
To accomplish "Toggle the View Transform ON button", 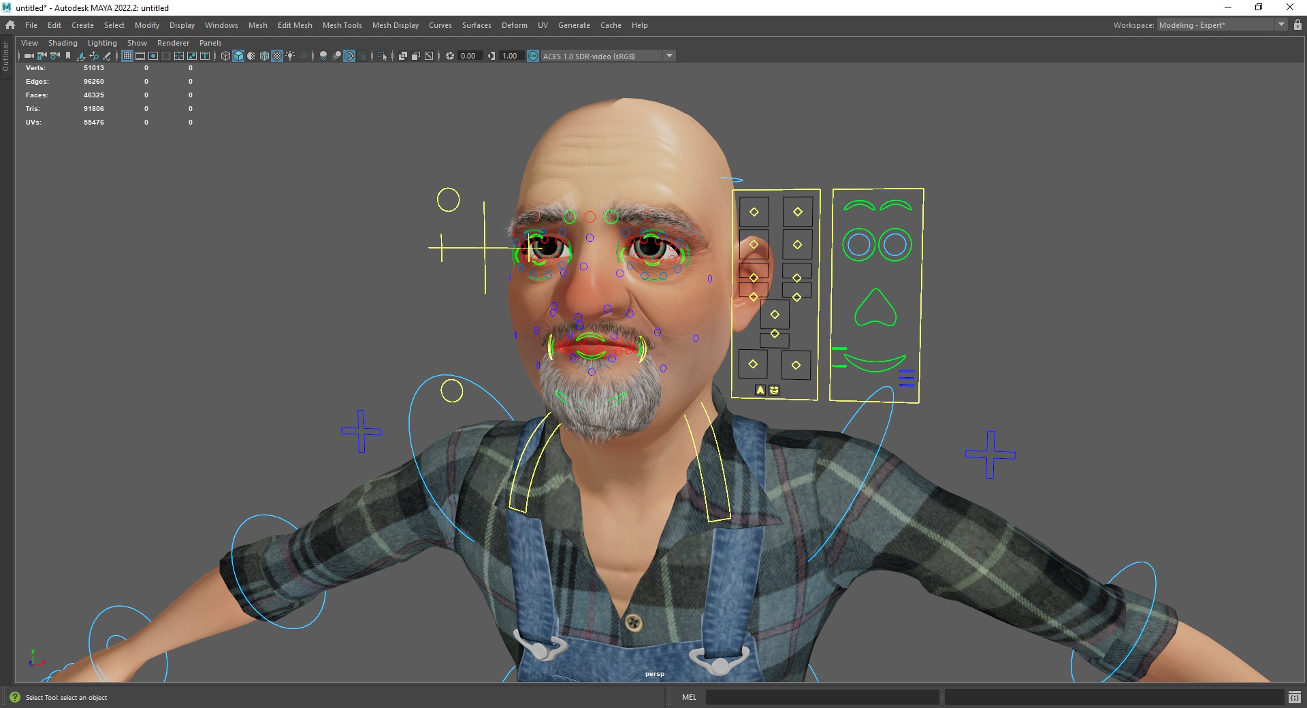I will pyautogui.click(x=533, y=56).
